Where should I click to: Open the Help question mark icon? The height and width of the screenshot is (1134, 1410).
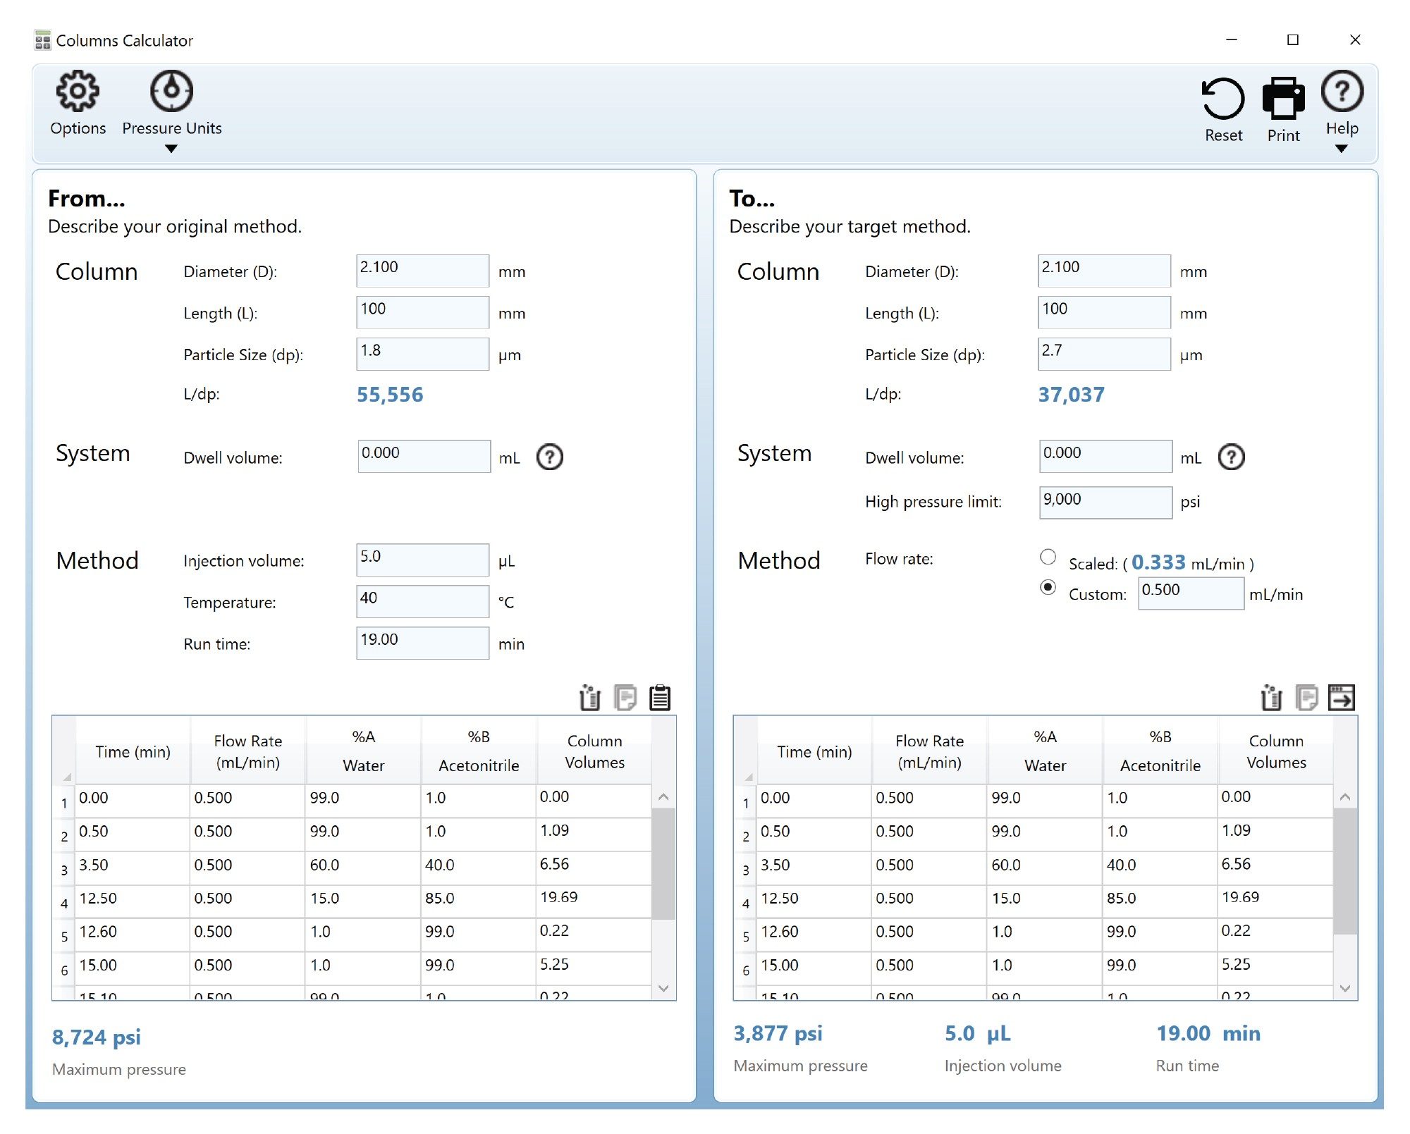click(x=1342, y=91)
